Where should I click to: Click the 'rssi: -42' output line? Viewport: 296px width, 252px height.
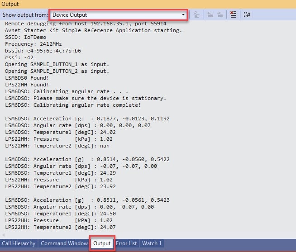point(19,57)
